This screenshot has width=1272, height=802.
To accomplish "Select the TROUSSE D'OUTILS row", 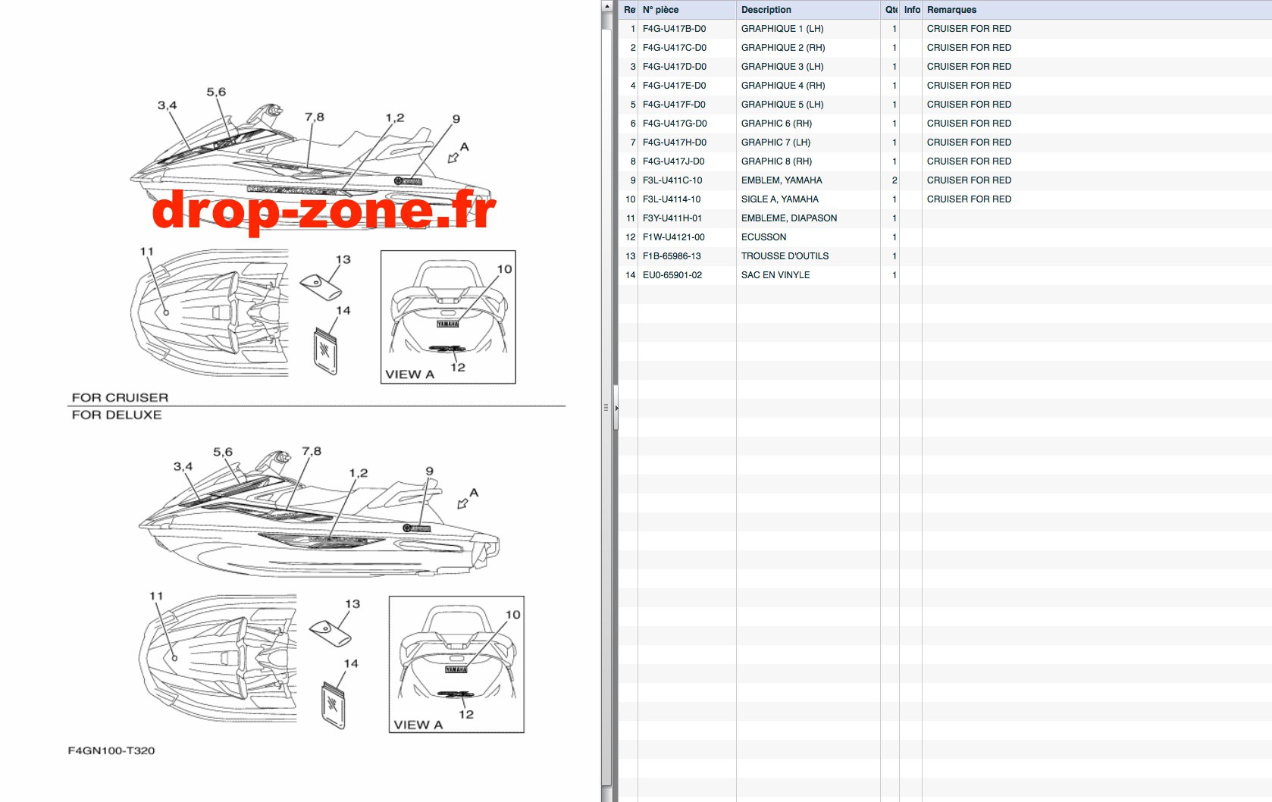I will coord(945,256).
